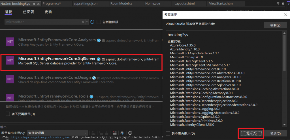Switch to the 瀏覽 tab
Viewport: 290px width, 140px height.
[x=8, y=12]
